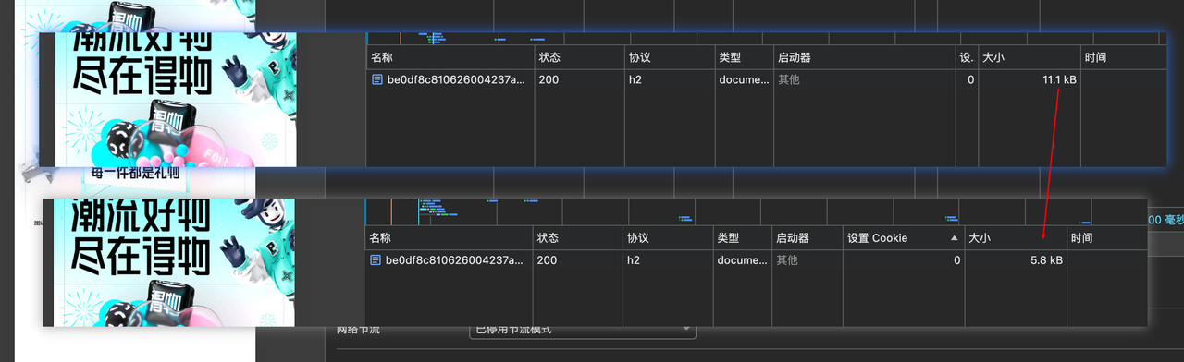Click type docume... in the lower table
Screen dimensions: 1184x362
pyautogui.click(x=743, y=260)
